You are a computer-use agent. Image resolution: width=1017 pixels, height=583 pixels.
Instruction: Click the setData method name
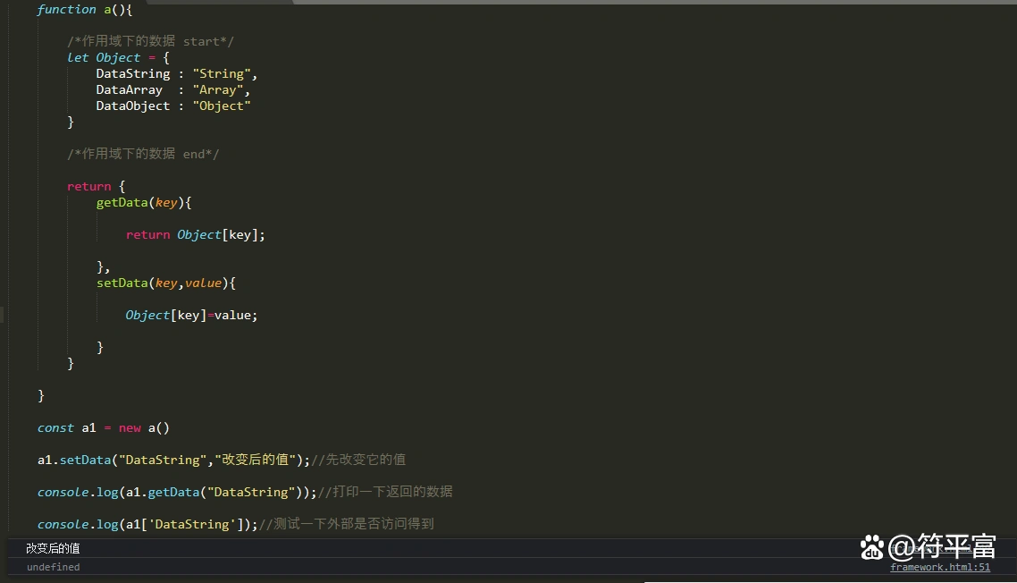[x=122, y=283]
